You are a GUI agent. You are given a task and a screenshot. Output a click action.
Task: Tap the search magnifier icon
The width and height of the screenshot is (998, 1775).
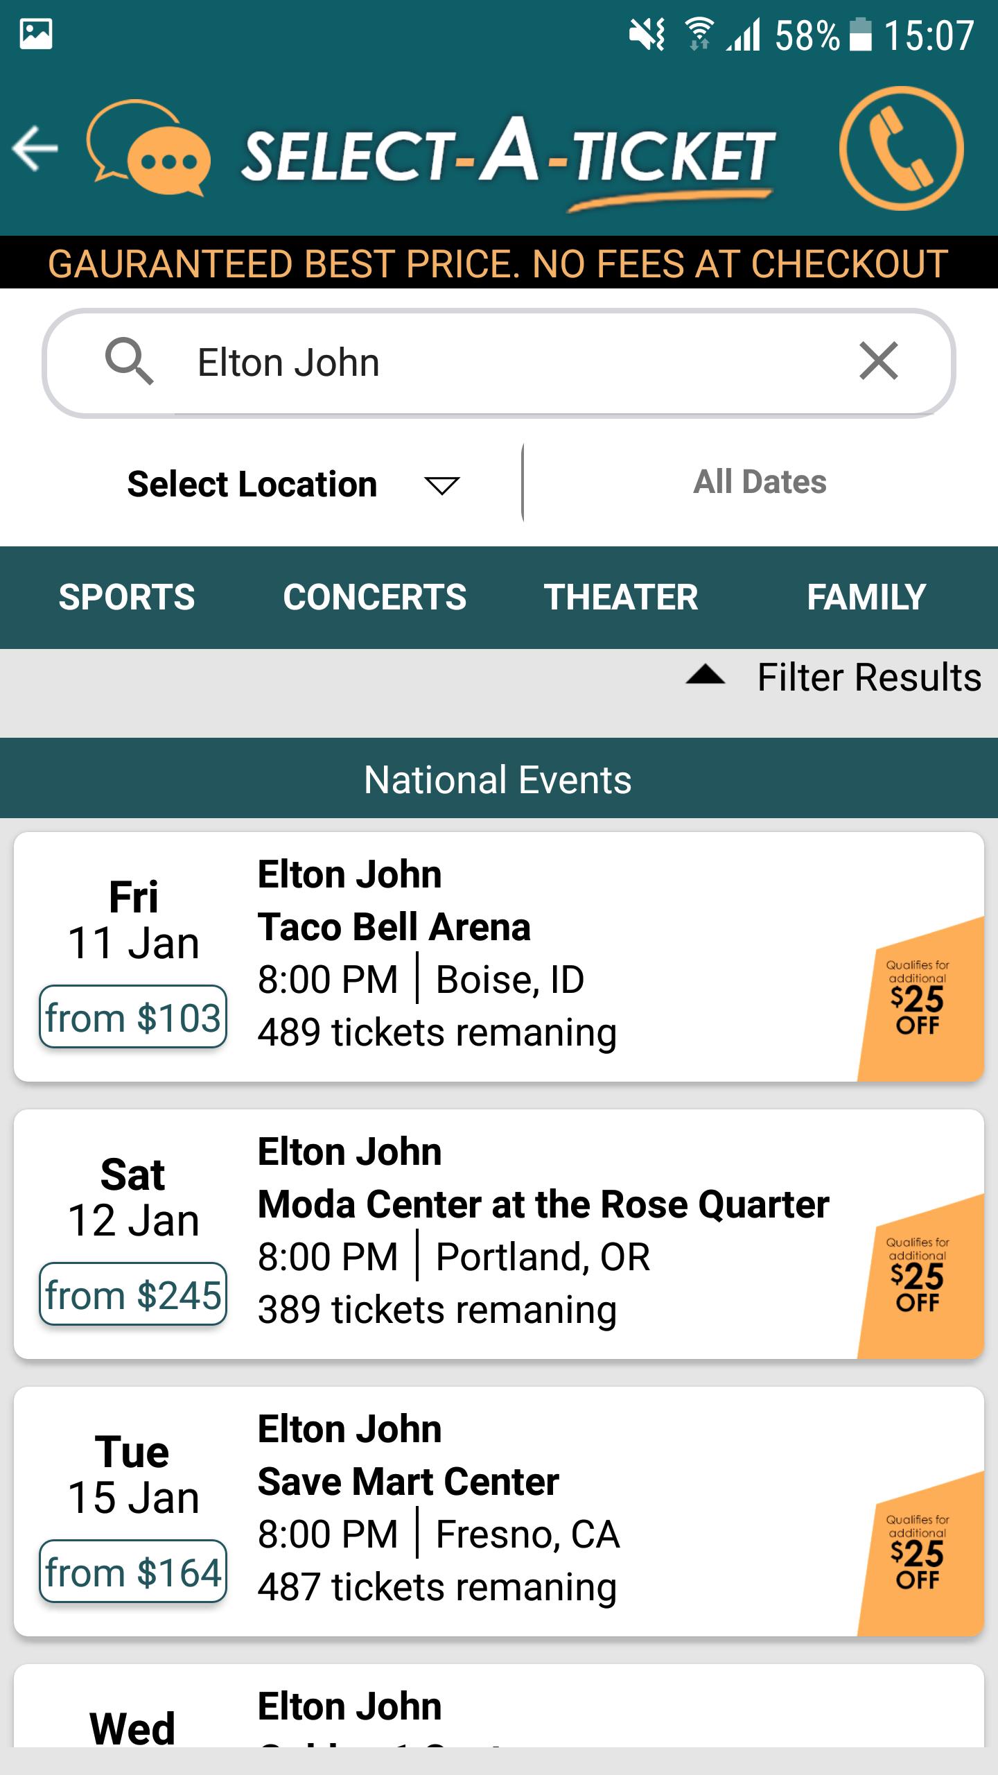click(129, 362)
